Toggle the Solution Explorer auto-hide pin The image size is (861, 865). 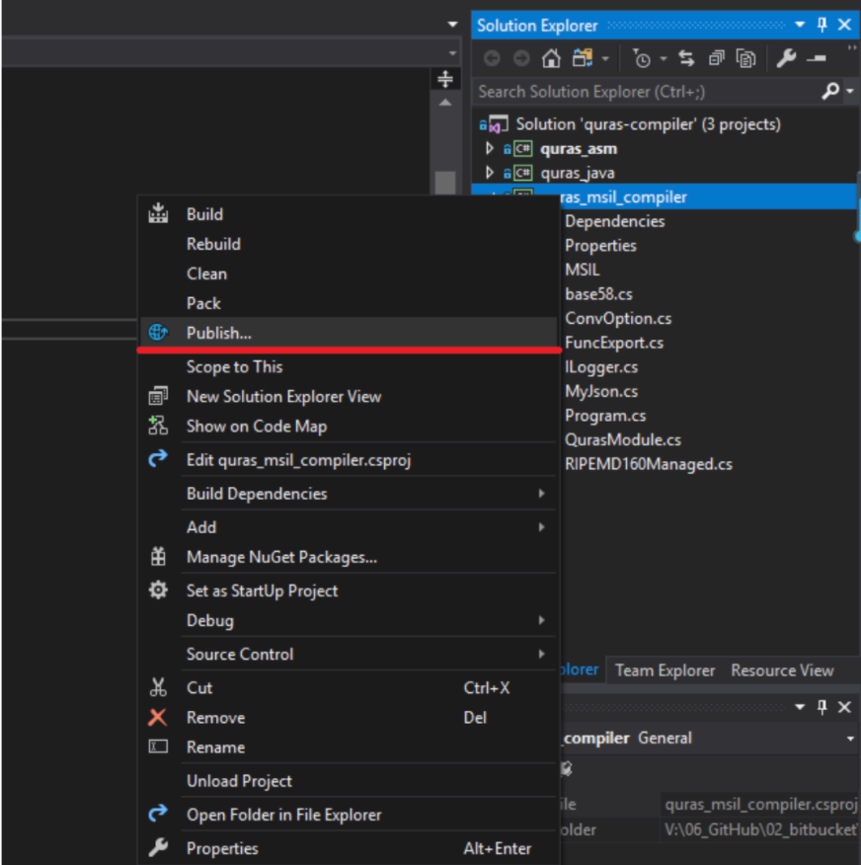tap(822, 25)
